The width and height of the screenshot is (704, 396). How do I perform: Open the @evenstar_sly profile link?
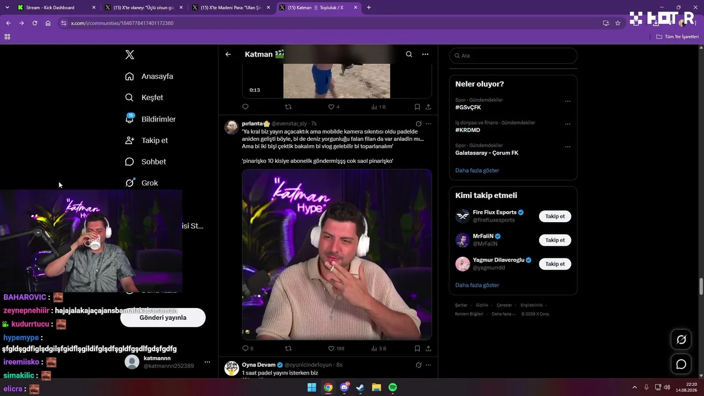coord(289,124)
